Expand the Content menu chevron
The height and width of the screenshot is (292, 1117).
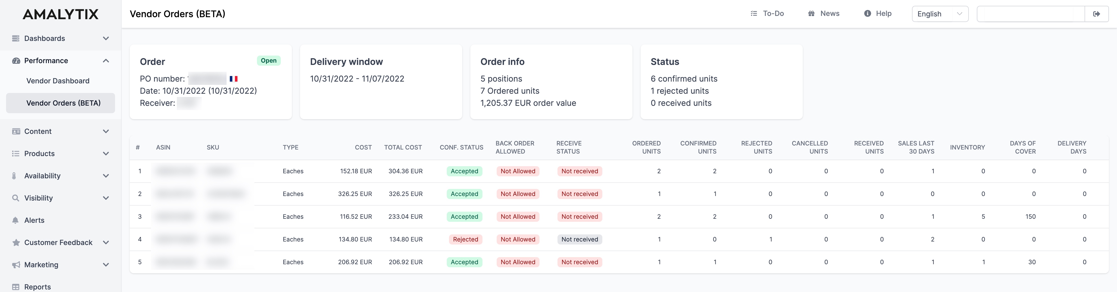point(106,131)
